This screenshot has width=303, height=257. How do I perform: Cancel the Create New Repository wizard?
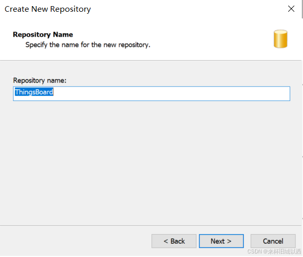pyautogui.click(x=273, y=241)
